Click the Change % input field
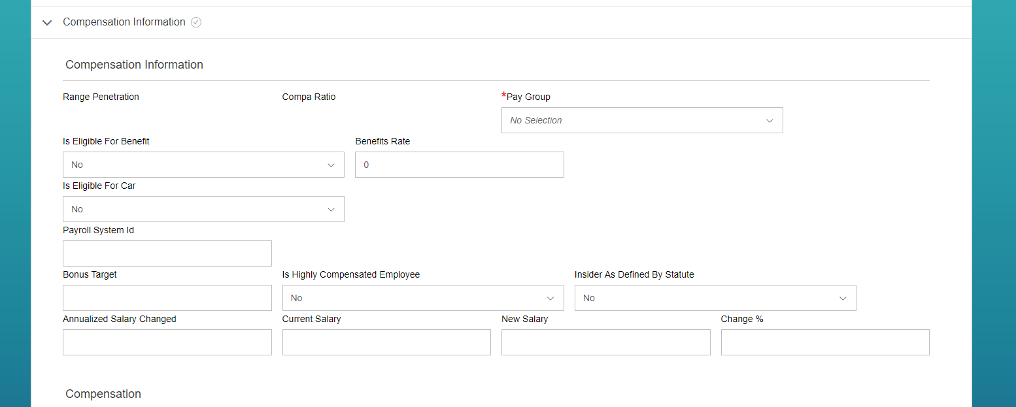1016x407 pixels. pos(825,342)
